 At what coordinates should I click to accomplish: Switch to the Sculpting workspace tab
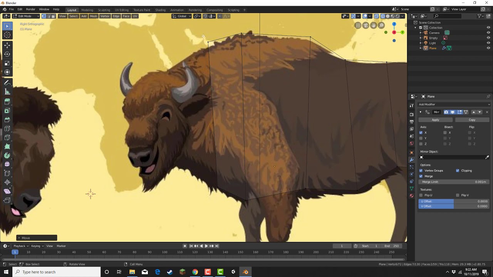point(104,10)
